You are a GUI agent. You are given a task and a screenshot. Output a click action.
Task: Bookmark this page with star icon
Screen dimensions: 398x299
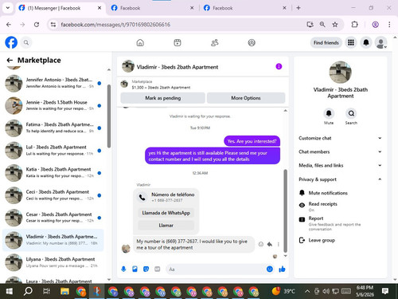335,25
